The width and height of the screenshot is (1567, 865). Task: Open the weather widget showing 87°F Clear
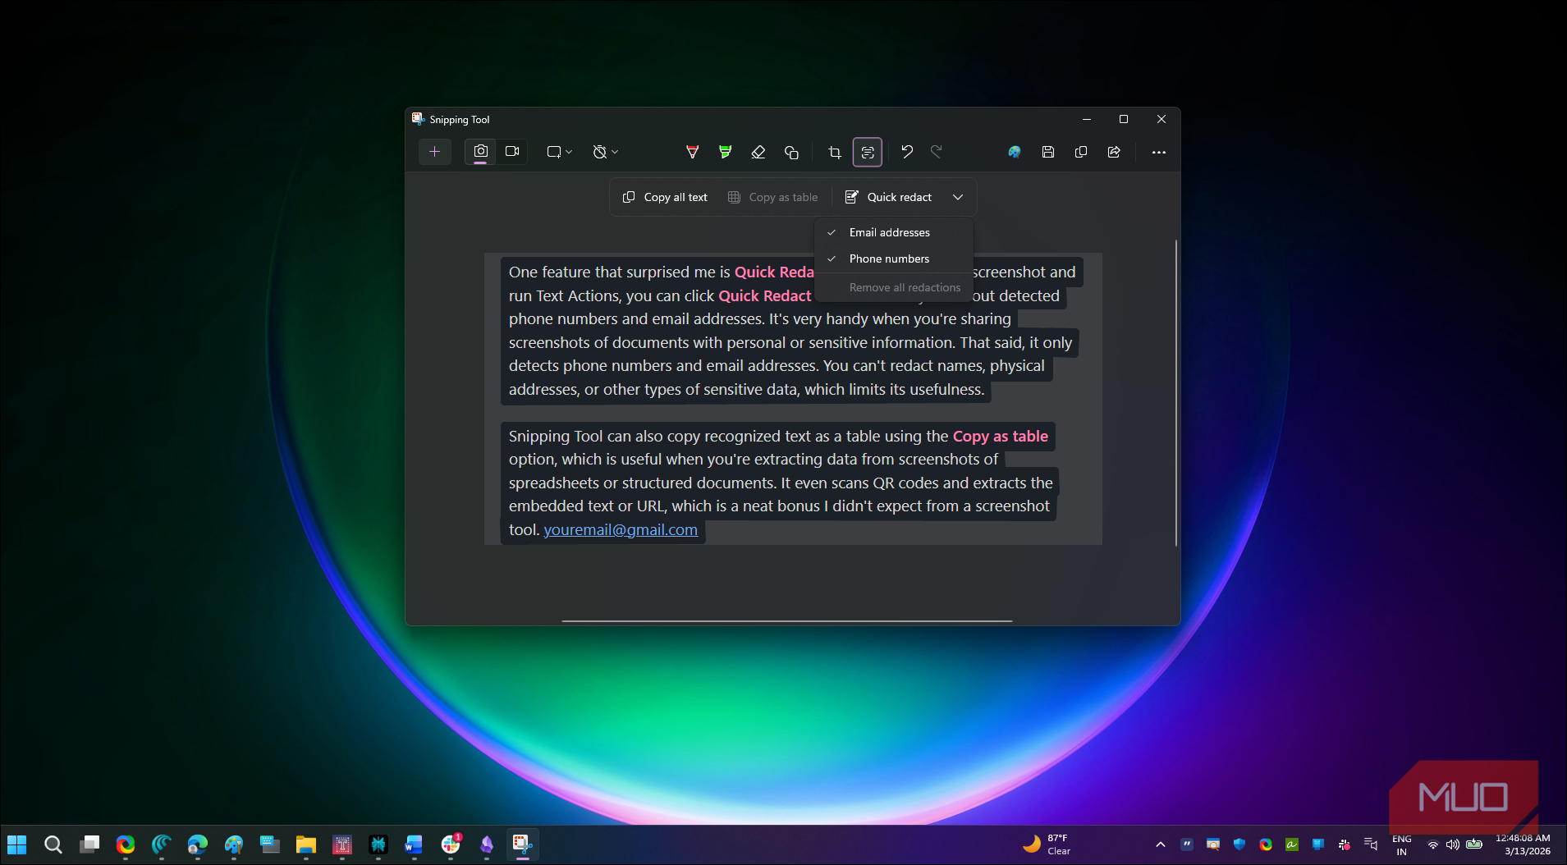[1047, 844]
